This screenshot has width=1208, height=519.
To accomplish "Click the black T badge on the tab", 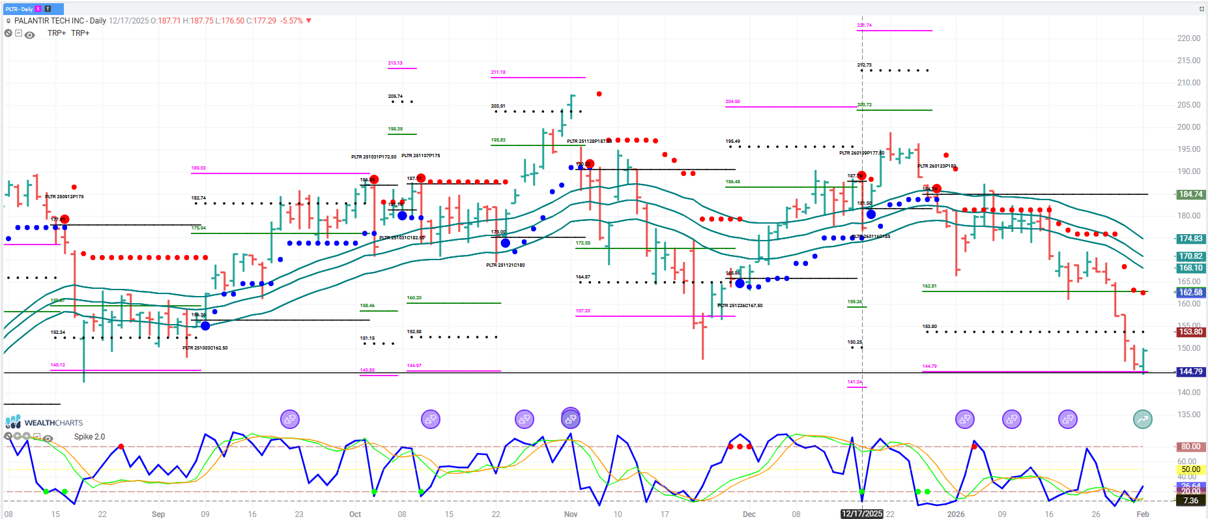I will 48,9.
